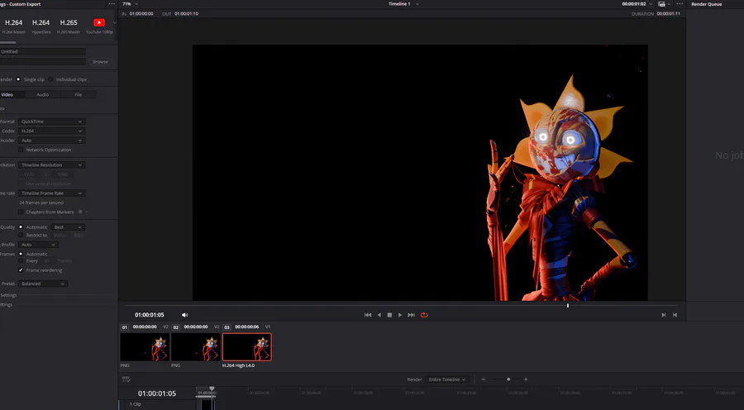Go to the next clip in viewer
This screenshot has width=744, height=410.
click(664, 315)
